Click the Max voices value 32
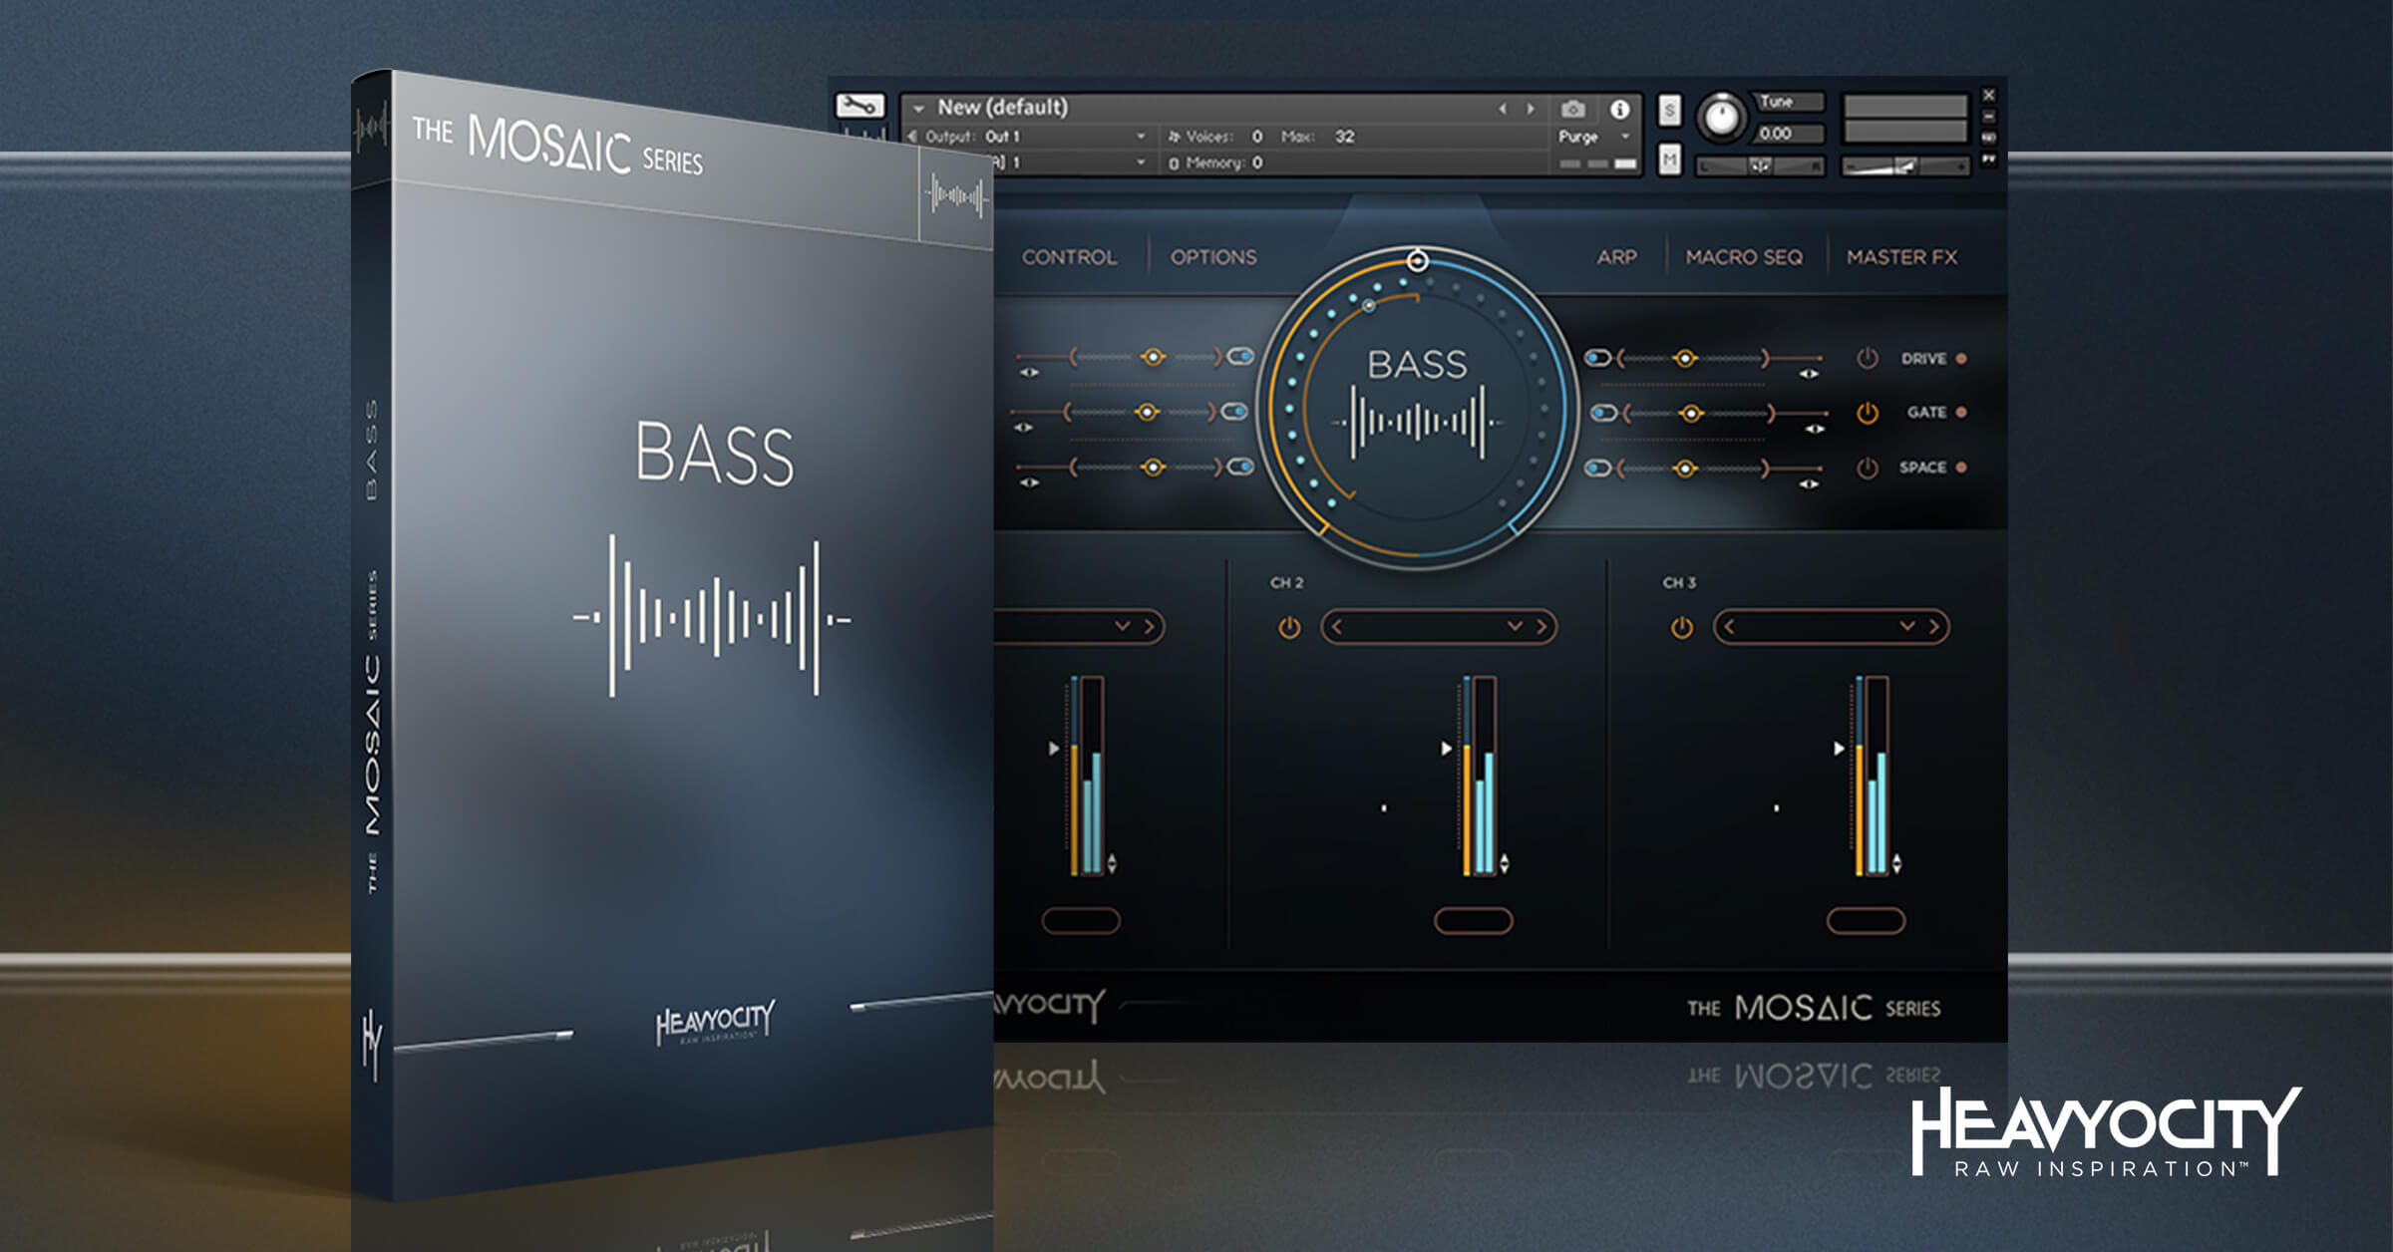Image resolution: width=2393 pixels, height=1252 pixels. click(x=1344, y=137)
